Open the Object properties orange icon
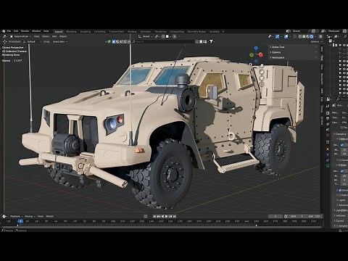This screenshot has width=348, height=261. (x=328, y=149)
